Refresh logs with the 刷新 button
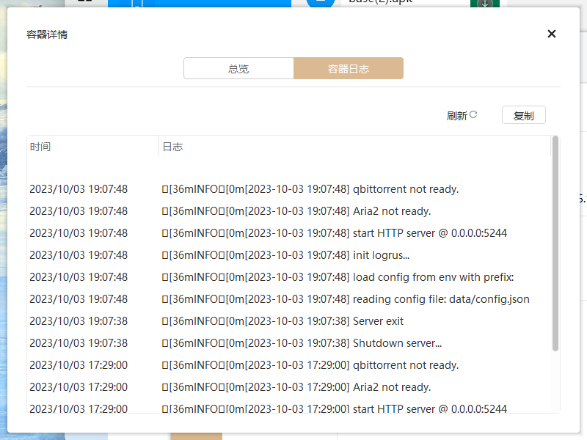 point(462,115)
